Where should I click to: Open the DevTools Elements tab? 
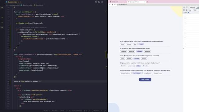click(x=192, y=7)
